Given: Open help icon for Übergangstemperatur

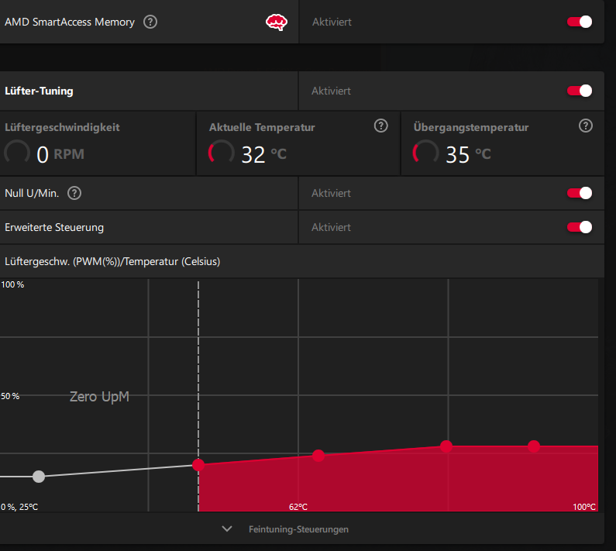Looking at the screenshot, I should click(x=585, y=126).
